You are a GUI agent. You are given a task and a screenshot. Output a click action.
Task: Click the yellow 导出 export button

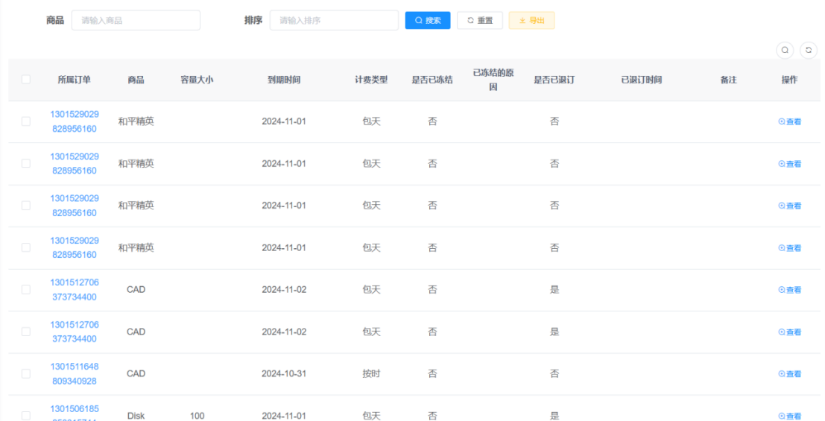pos(531,20)
